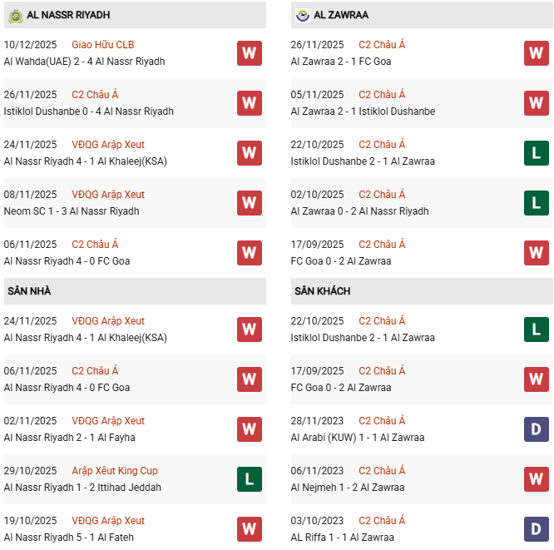Click the W badge for the Al Fateh match
Image resolution: width=554 pixels, height=550 pixels.
pyautogui.click(x=249, y=529)
